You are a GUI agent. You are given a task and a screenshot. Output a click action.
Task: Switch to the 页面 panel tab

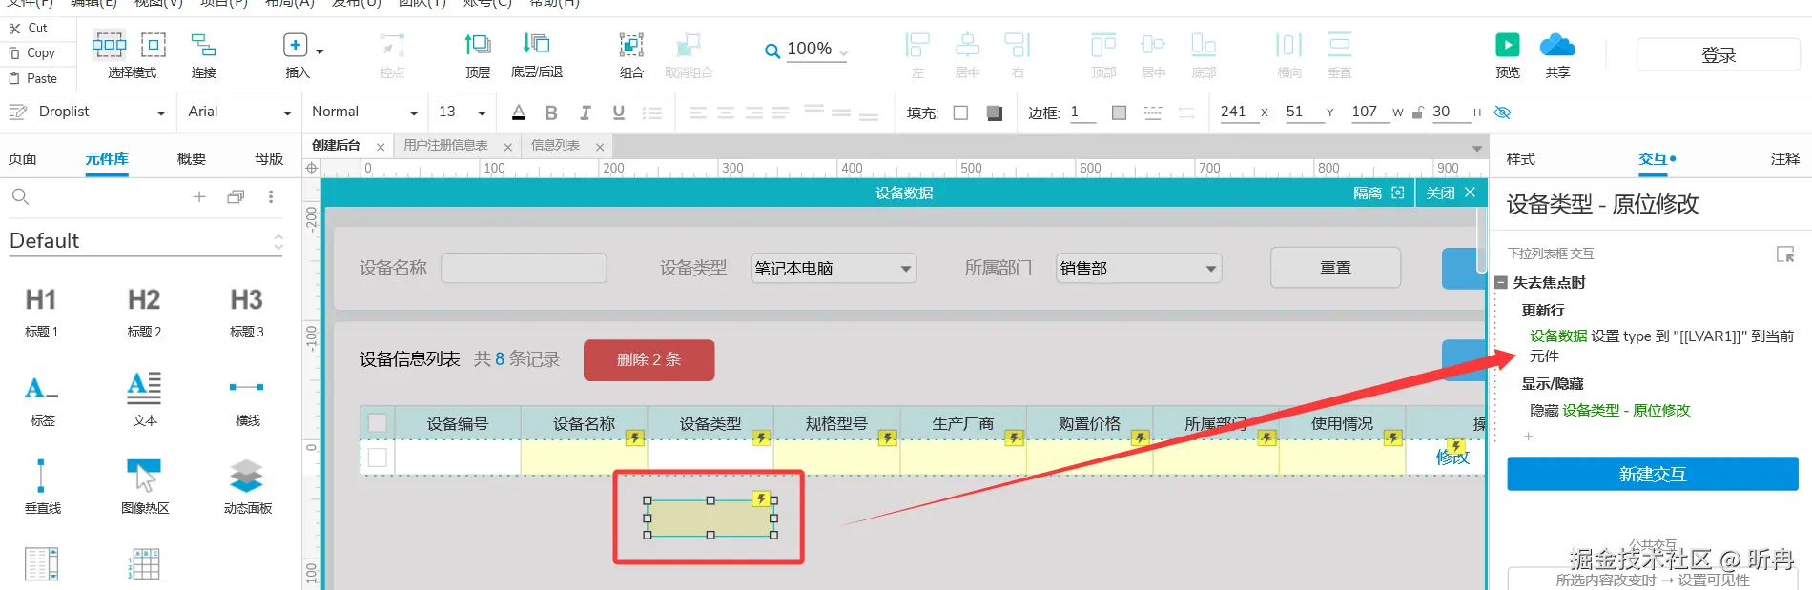coord(22,159)
